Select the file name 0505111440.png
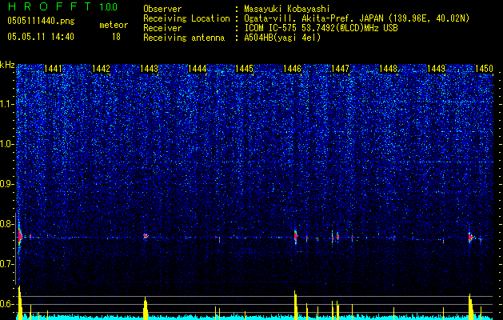This screenshot has width=503, height=320. click(41, 21)
